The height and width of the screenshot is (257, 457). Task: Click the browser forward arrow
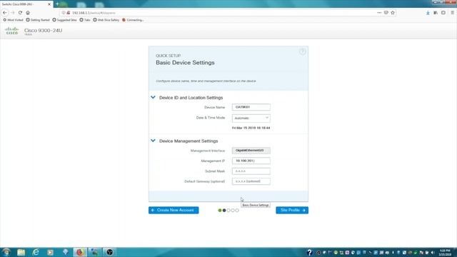point(12,13)
